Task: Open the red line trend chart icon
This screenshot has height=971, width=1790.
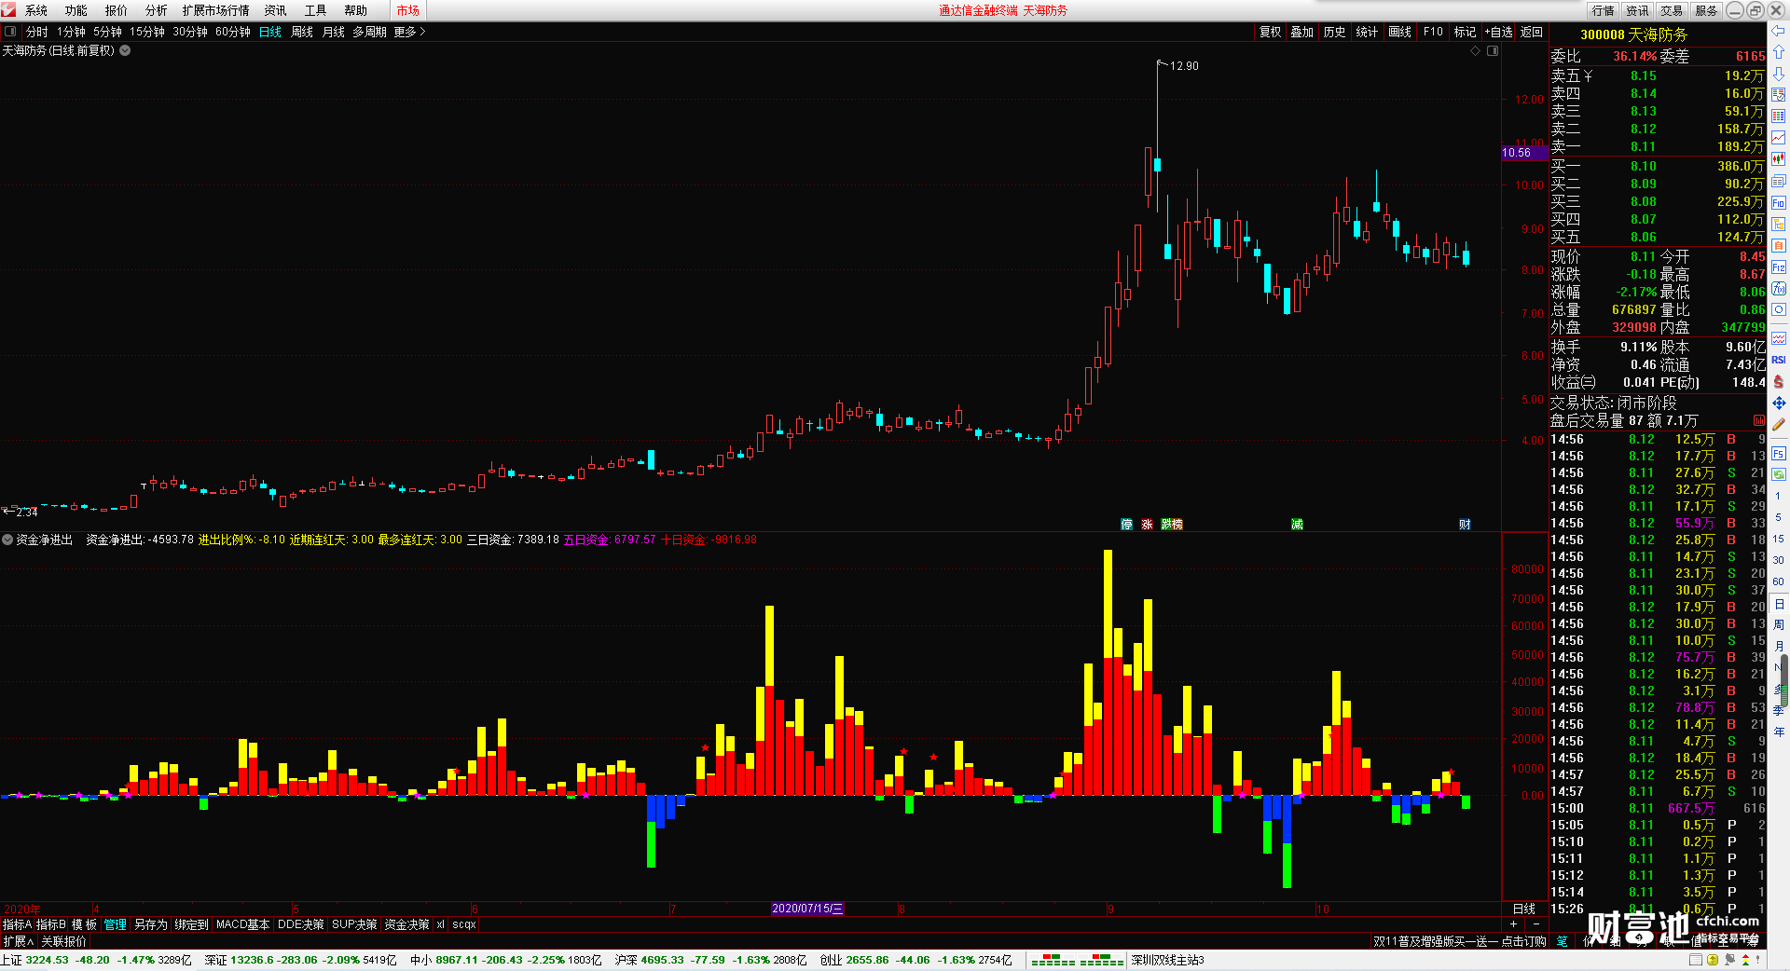Action: 1779,137
